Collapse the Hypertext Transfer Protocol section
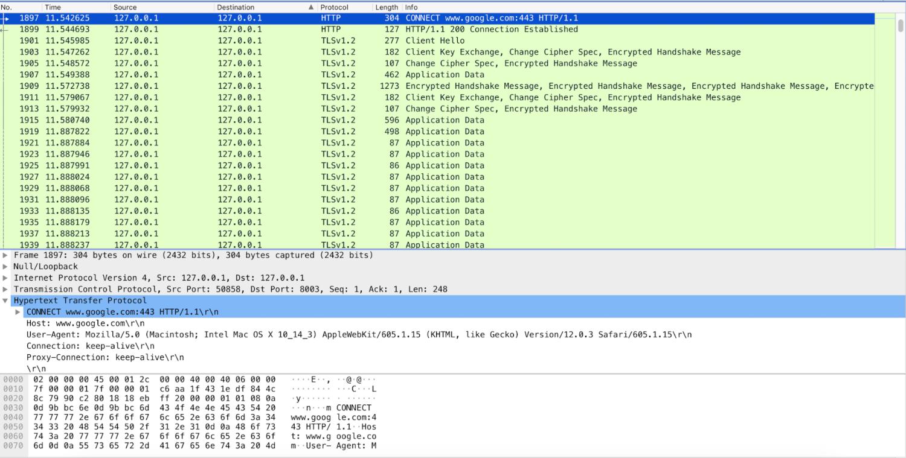The height and width of the screenshot is (458, 906). pyautogui.click(x=5, y=301)
